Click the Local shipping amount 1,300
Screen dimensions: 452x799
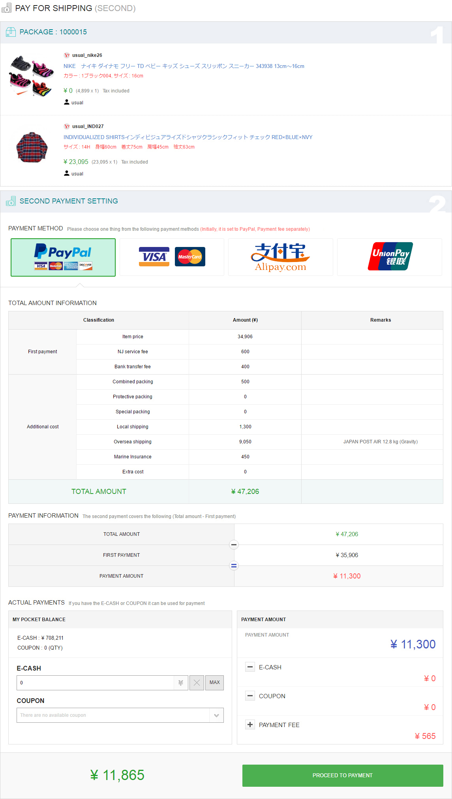point(245,427)
